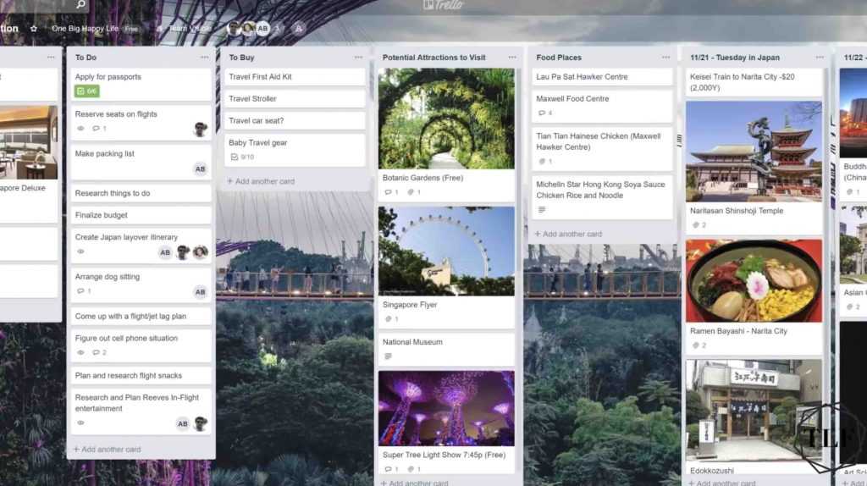This screenshot has width=867, height=486.
Task: Open the Finalize budget card
Action: 140,215
